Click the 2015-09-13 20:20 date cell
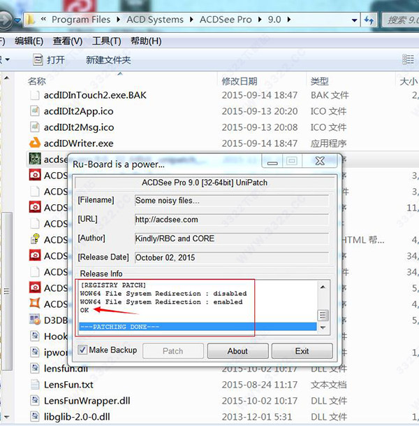Screen dimensions: 419x426 point(260,111)
